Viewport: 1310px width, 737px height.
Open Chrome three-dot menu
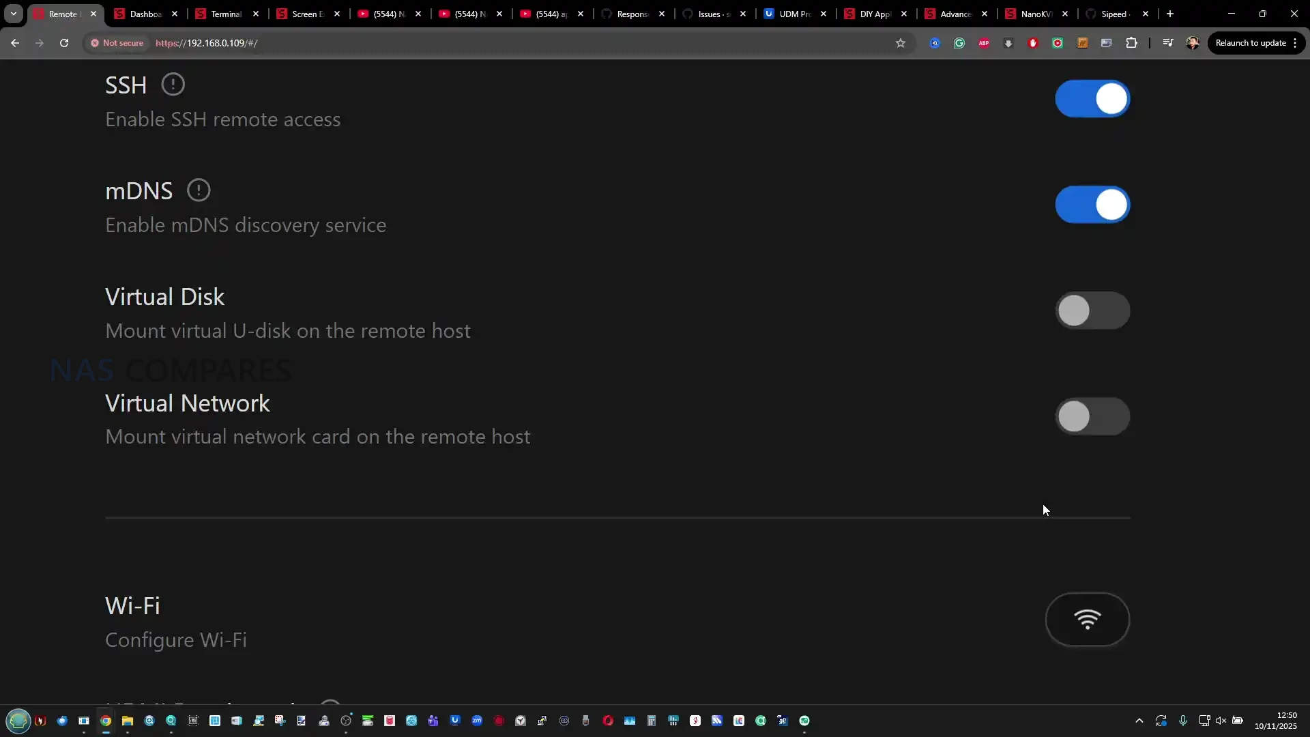(x=1294, y=43)
